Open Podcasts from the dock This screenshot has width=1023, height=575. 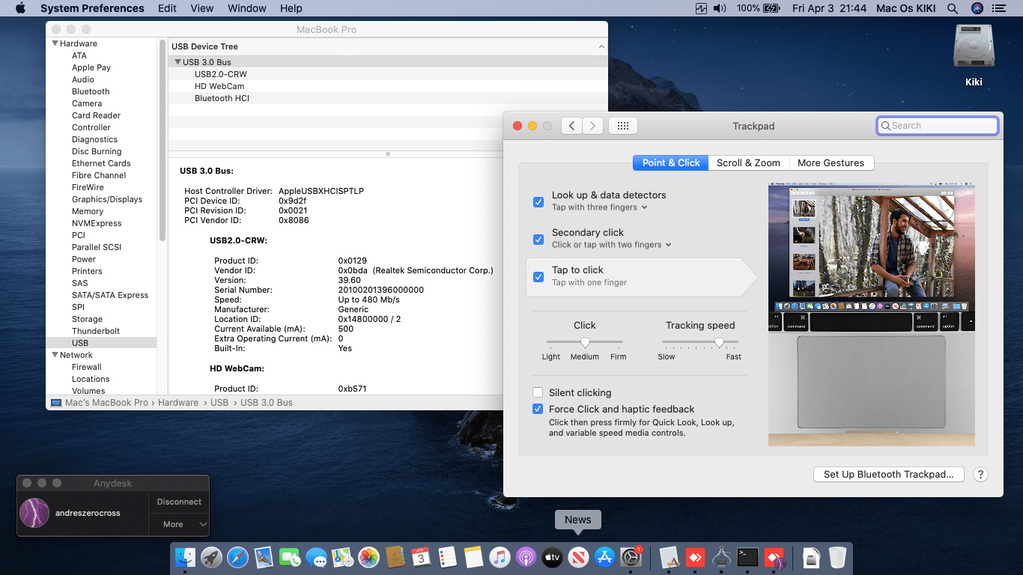click(526, 557)
